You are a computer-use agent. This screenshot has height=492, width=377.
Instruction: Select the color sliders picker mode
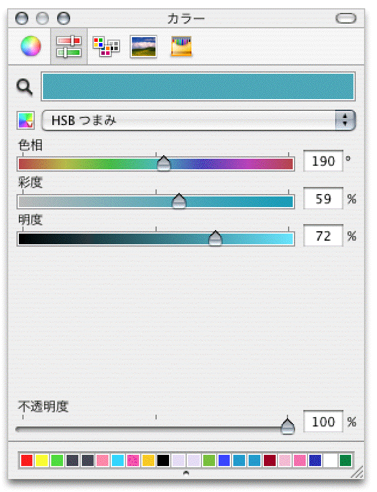click(x=68, y=47)
